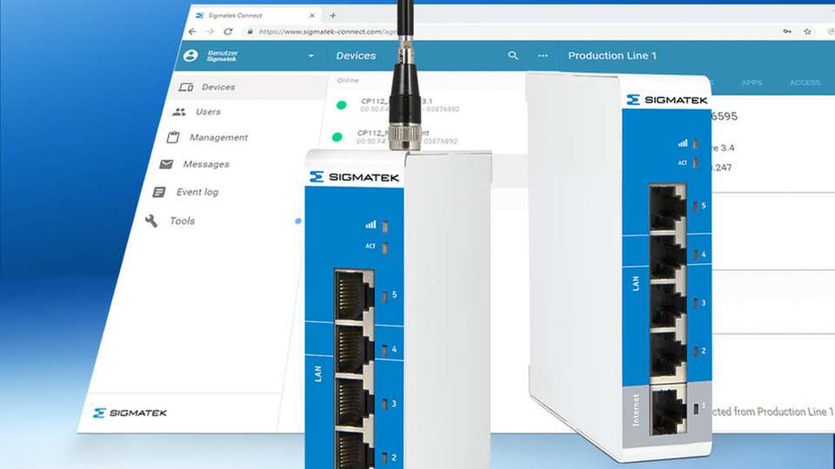Click the Devices monitor icon in sidebar
The image size is (835, 469).
(186, 87)
